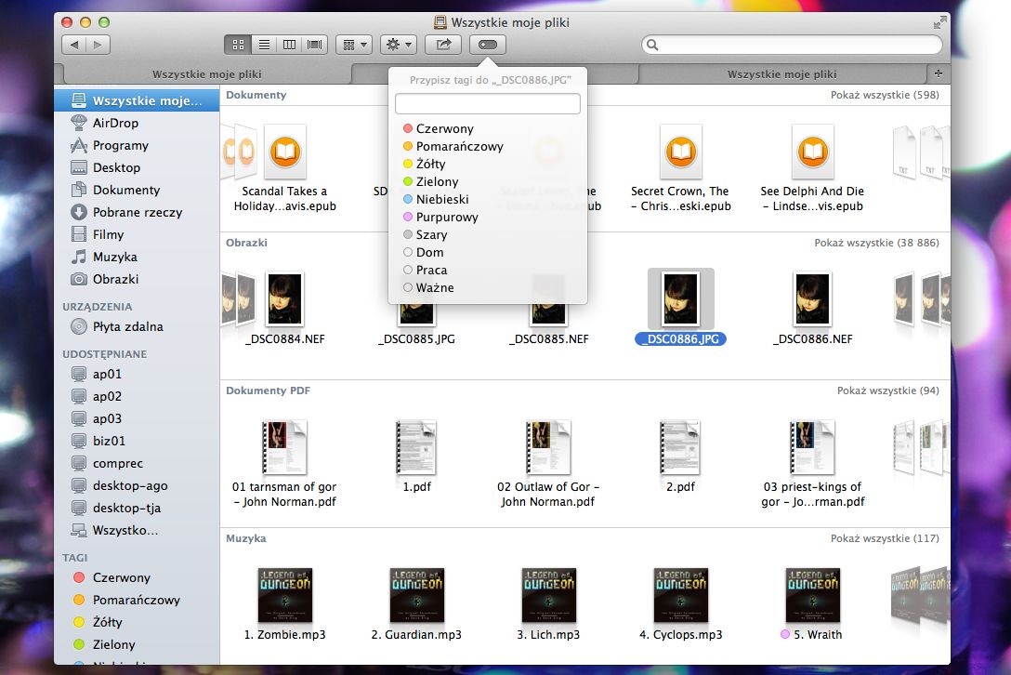Open shared computer desktop-tja
The width and height of the screenshot is (1011, 675).
tap(137, 508)
